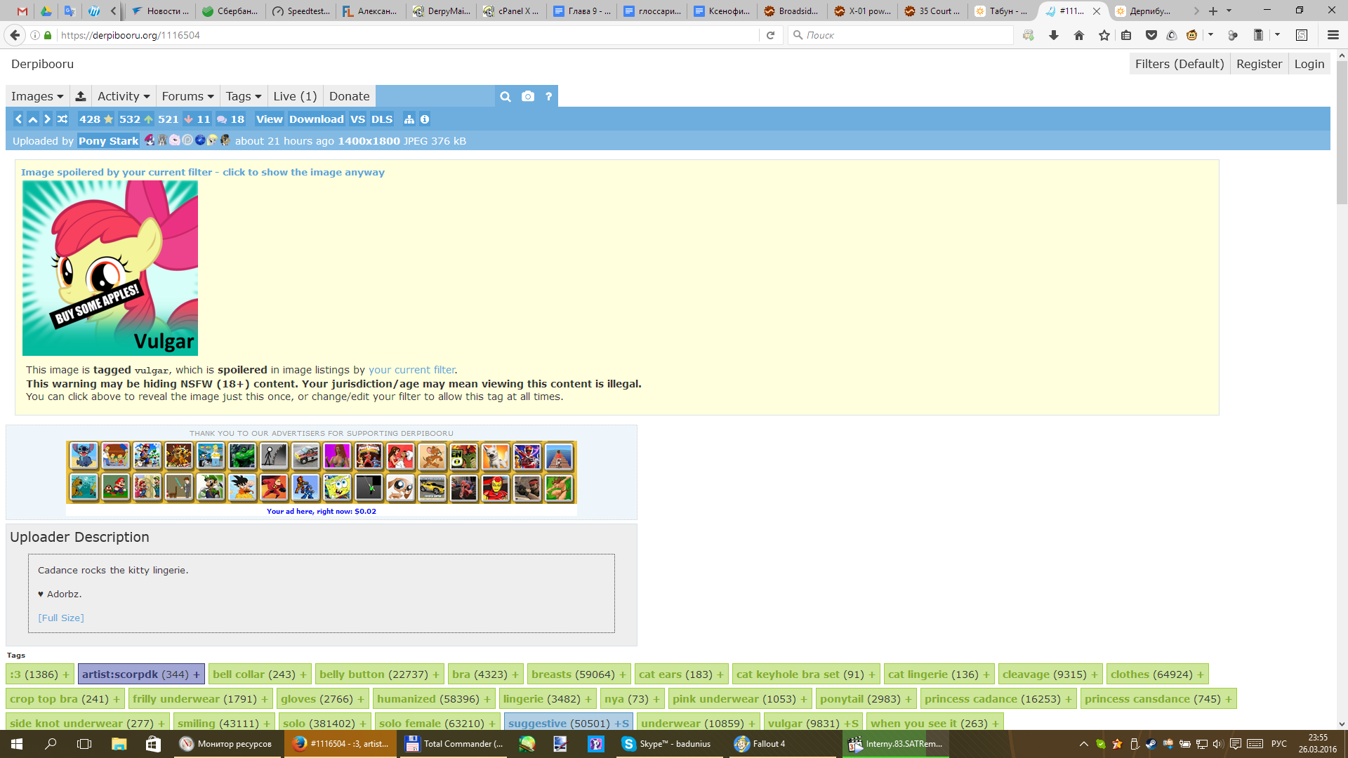This screenshot has width=1348, height=758.
Task: Open the related images sitemap icon
Action: pyautogui.click(x=409, y=119)
